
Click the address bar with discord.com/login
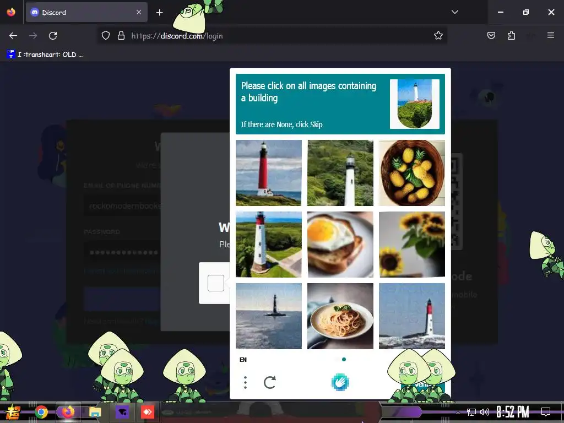coord(273,36)
